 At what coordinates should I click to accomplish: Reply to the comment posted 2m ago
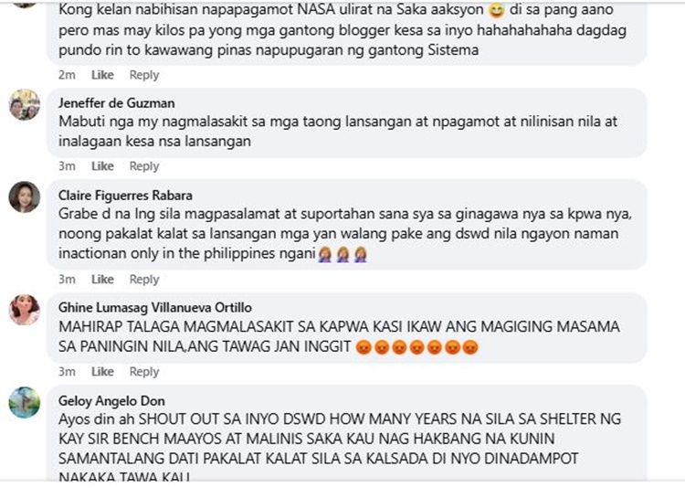click(x=144, y=75)
